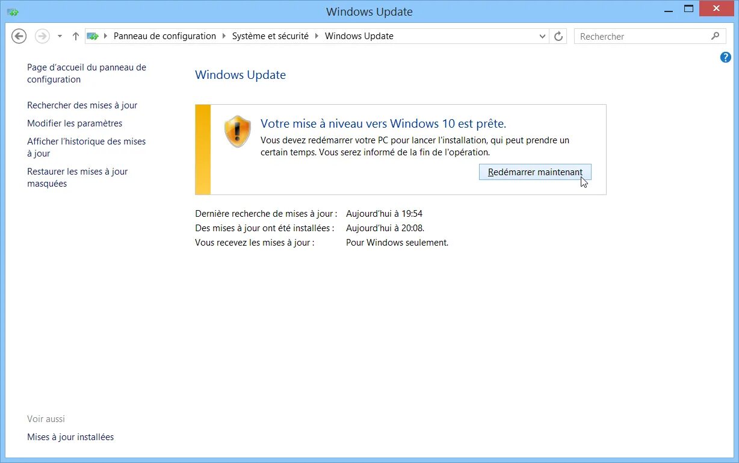This screenshot has height=463, width=739.
Task: Click the search magnifier icon
Action: point(715,36)
